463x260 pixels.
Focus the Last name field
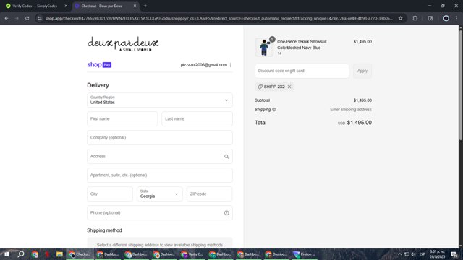point(197,118)
